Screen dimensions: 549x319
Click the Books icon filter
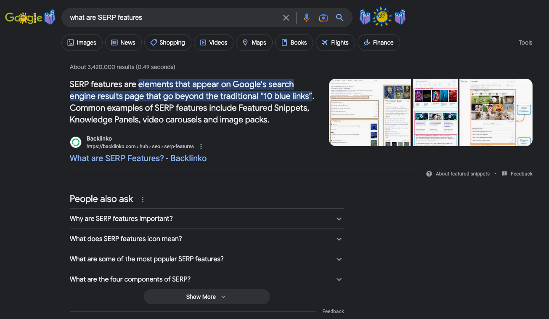click(284, 42)
